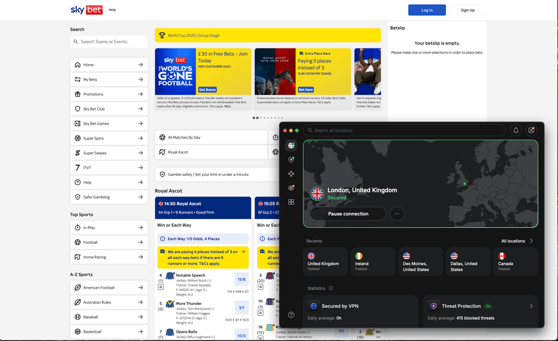This screenshot has height=341, width=558.
Task: Open the Threat Protection card chevron
Action: 531,306
